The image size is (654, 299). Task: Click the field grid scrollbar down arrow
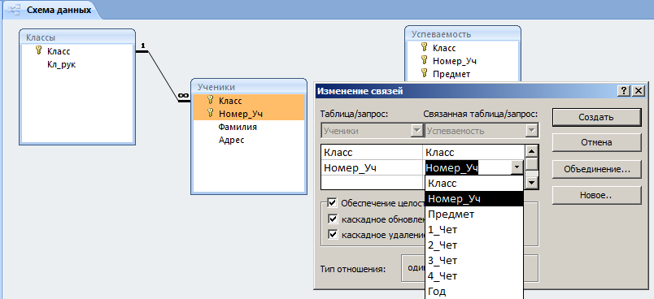pos(531,182)
